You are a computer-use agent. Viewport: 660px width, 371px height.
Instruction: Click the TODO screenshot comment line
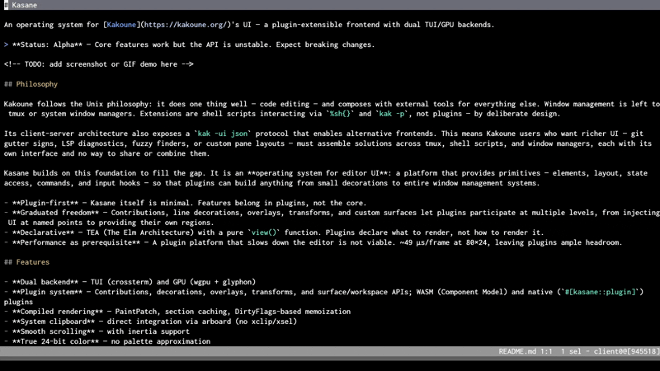click(x=98, y=64)
